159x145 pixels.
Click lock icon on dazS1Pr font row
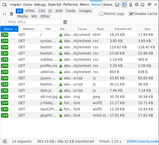point(61,109)
